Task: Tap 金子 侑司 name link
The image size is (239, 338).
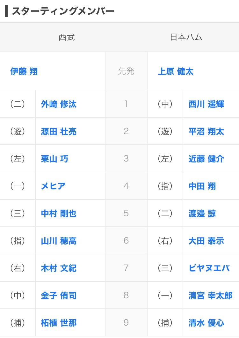Action: 59,296
